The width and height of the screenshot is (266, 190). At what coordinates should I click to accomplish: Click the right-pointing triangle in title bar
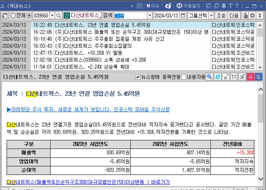[132, 6]
